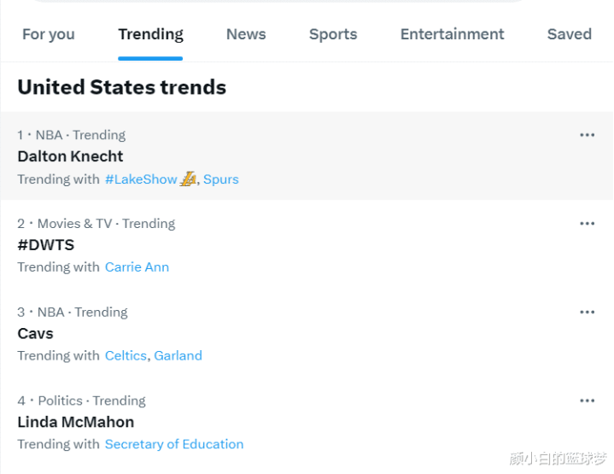Go to the Sports tab
The height and width of the screenshot is (474, 614).
[x=333, y=34]
